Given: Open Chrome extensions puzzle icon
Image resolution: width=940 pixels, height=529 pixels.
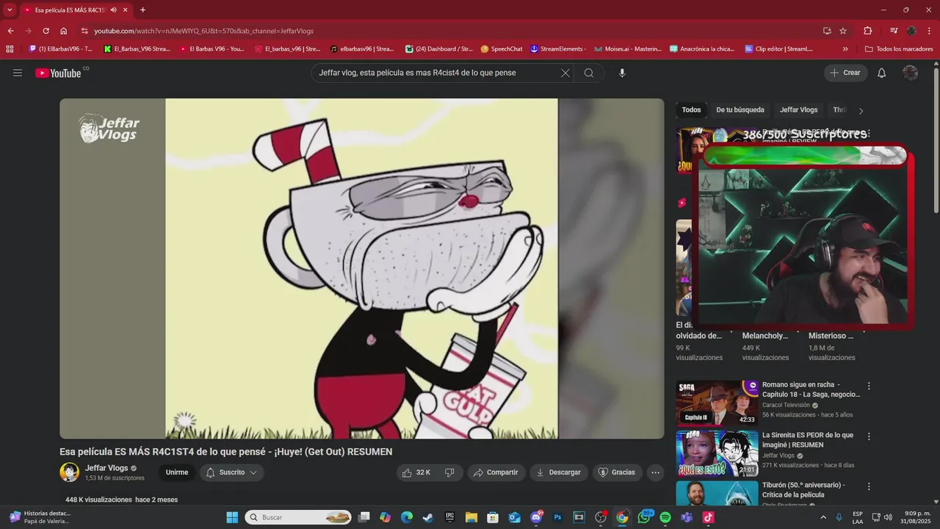Looking at the screenshot, I should (867, 31).
